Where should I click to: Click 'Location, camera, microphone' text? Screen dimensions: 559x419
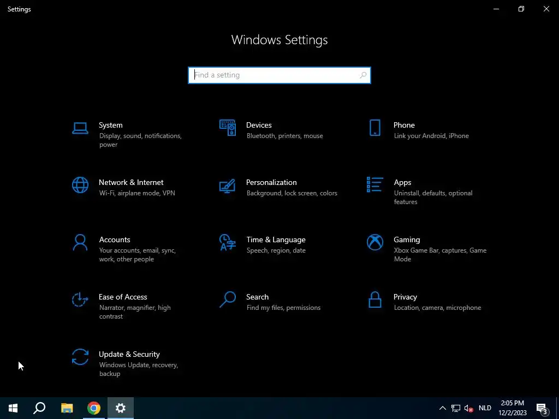pyautogui.click(x=437, y=308)
